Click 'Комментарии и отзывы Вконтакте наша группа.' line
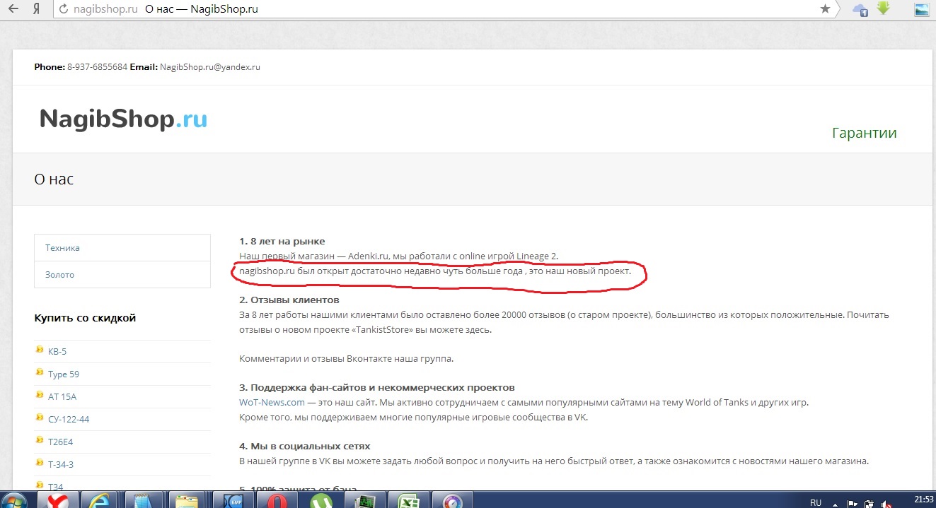 coord(346,358)
